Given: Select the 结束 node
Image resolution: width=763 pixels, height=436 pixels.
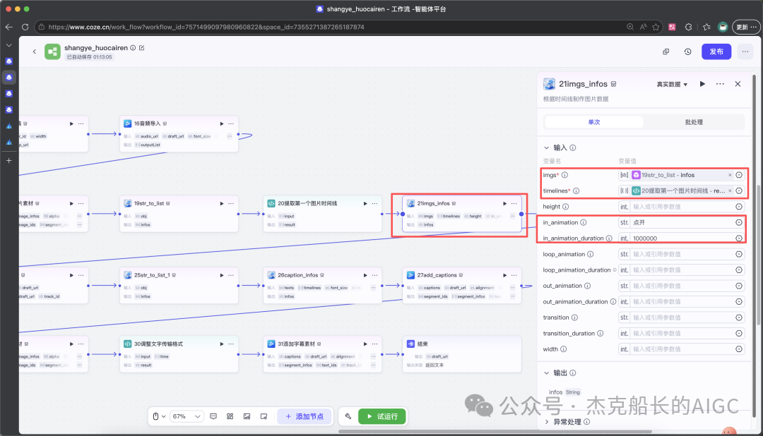Looking at the screenshot, I should coord(462,354).
